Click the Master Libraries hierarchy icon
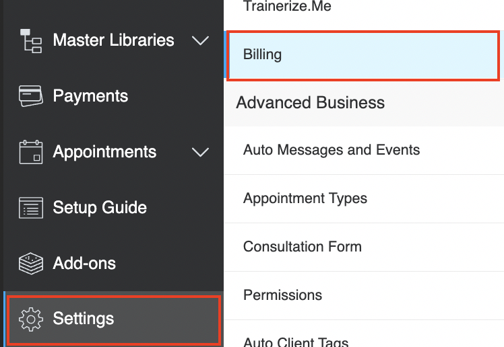The width and height of the screenshot is (504, 347). pos(30,41)
